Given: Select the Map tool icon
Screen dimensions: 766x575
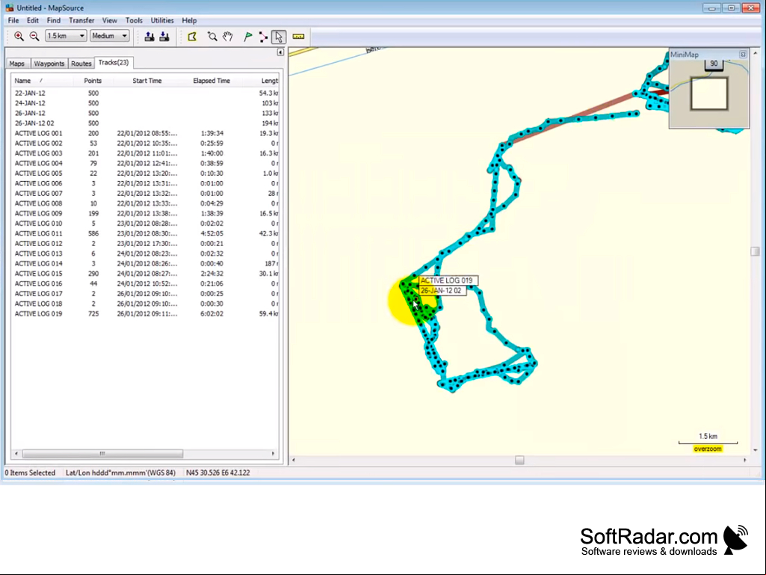Looking at the screenshot, I should tap(192, 36).
